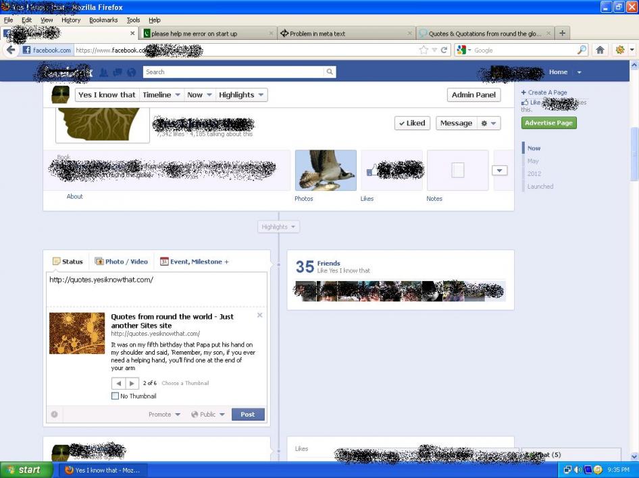Open the gear settings dropdown

[x=488, y=123]
